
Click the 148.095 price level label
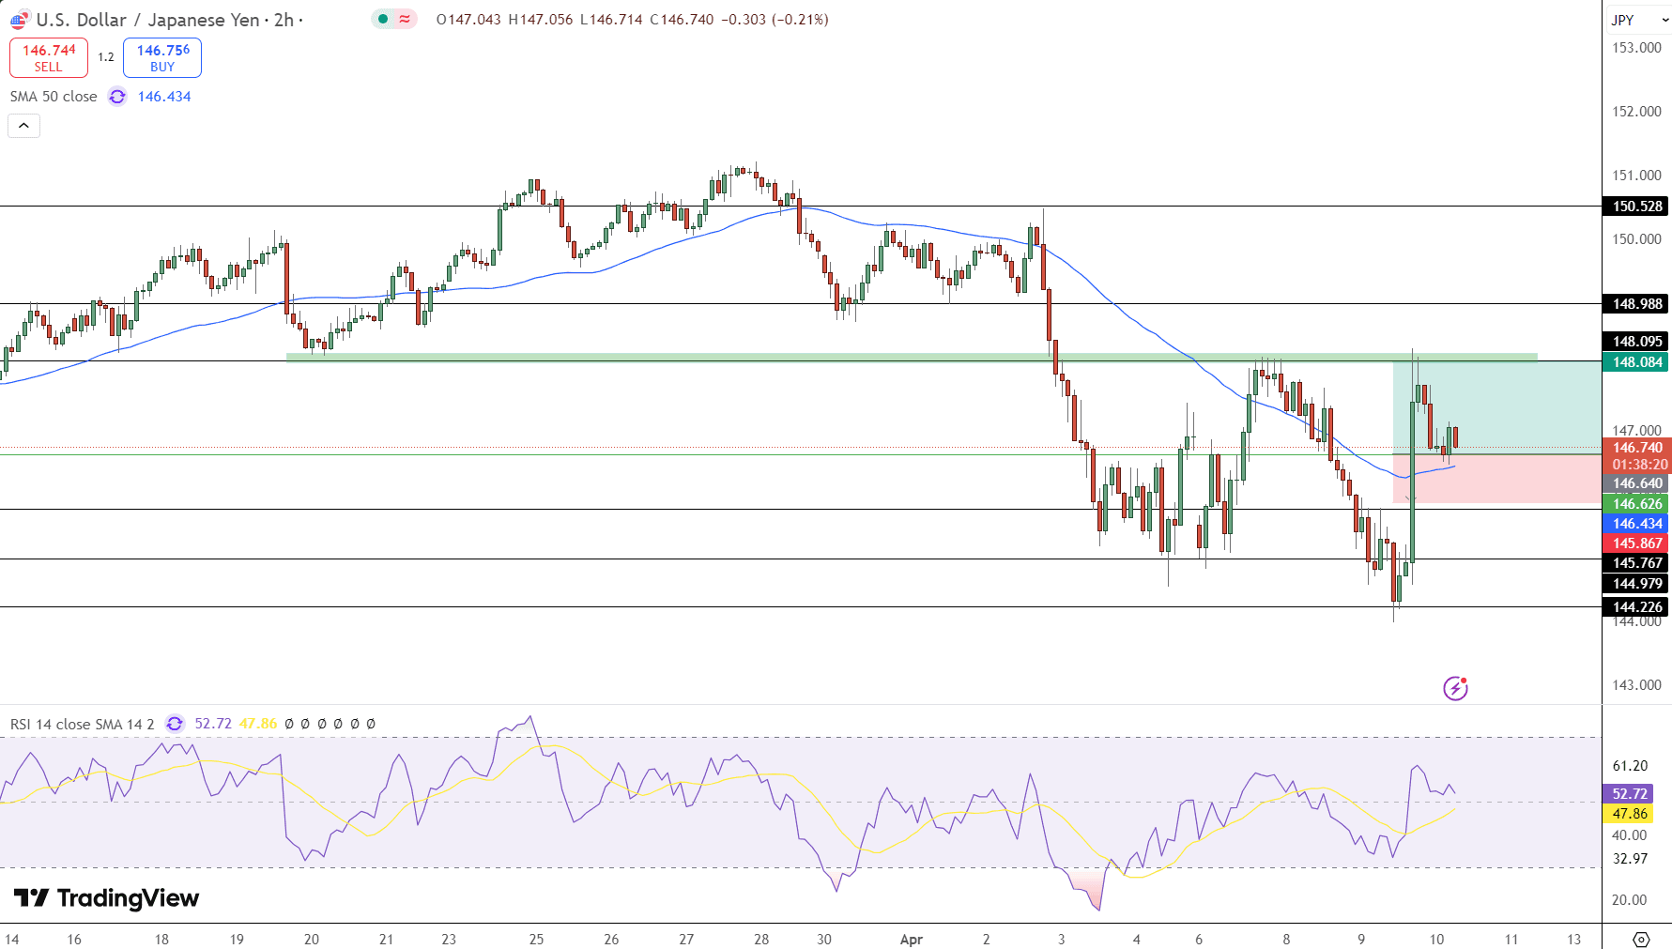click(1637, 342)
